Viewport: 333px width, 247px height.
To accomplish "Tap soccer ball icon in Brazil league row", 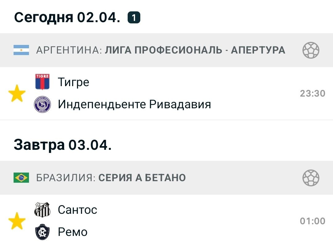I will 311,178.
